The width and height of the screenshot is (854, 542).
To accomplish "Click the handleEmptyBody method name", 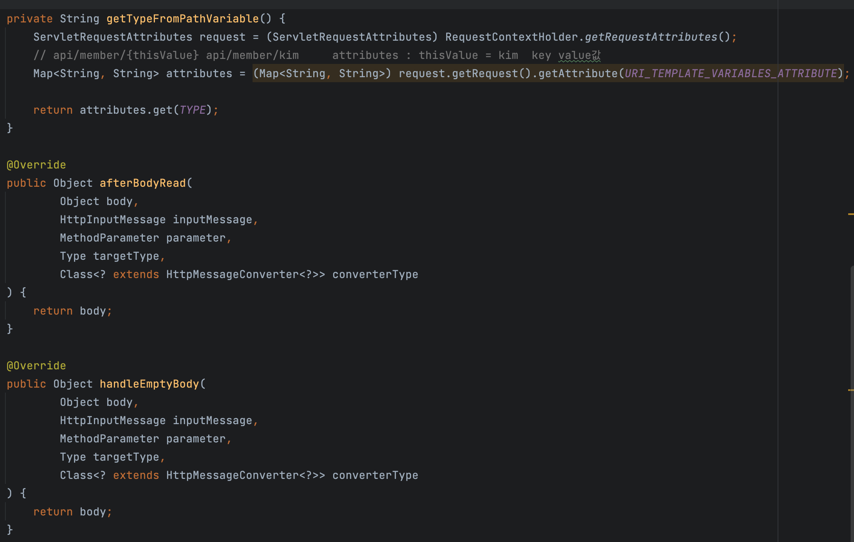I will 149,384.
